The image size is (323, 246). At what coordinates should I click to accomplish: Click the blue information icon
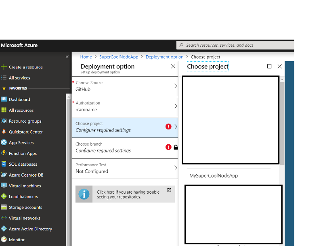tap(84, 194)
